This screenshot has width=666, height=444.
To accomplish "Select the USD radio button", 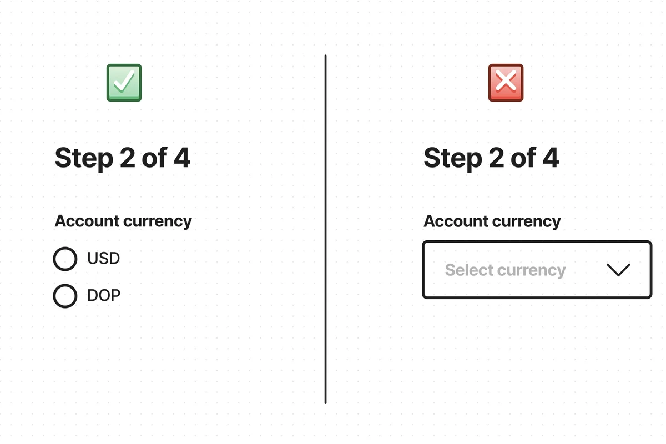I will [65, 259].
